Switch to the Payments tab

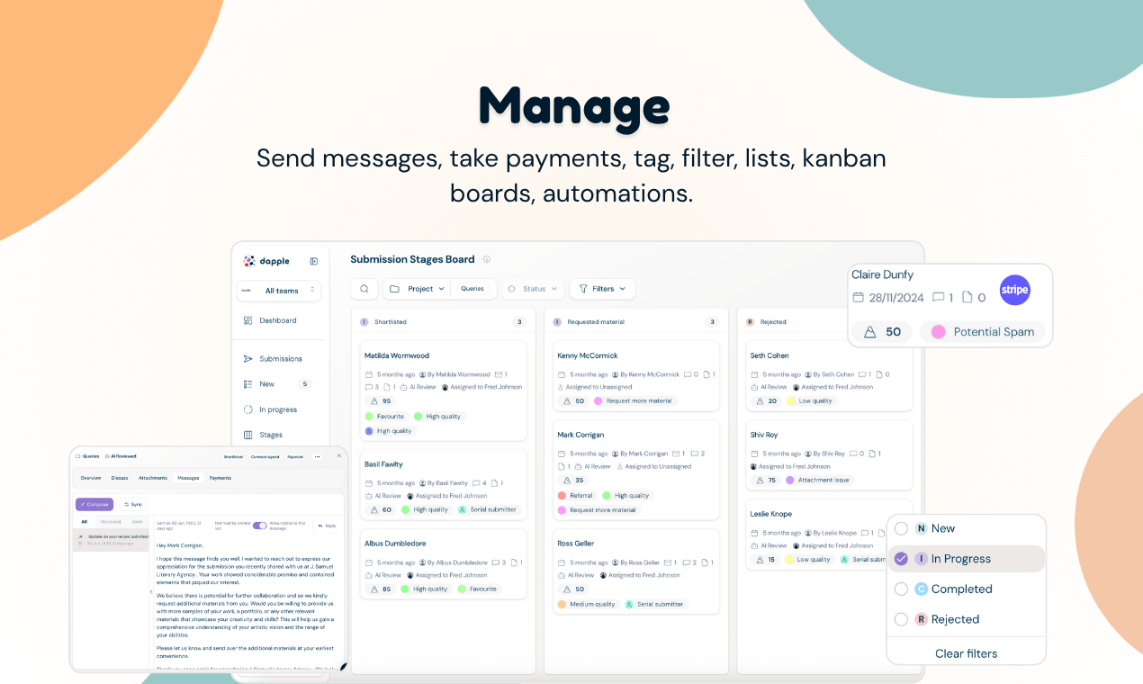click(220, 478)
